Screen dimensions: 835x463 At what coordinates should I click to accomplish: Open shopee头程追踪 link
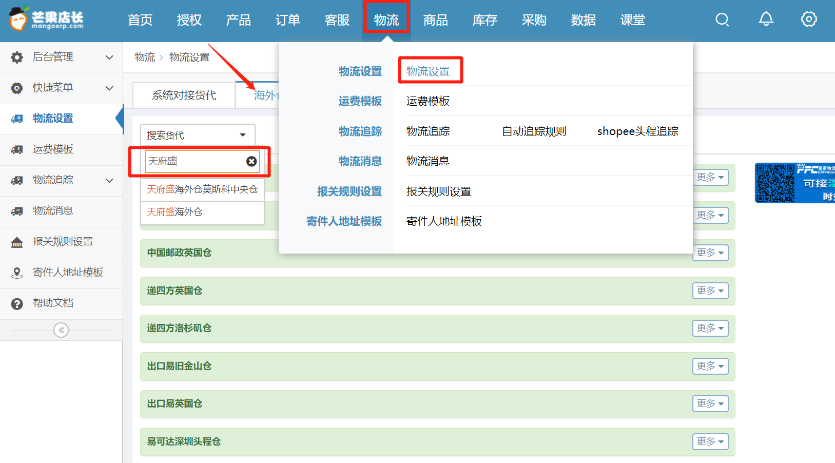[x=637, y=131]
